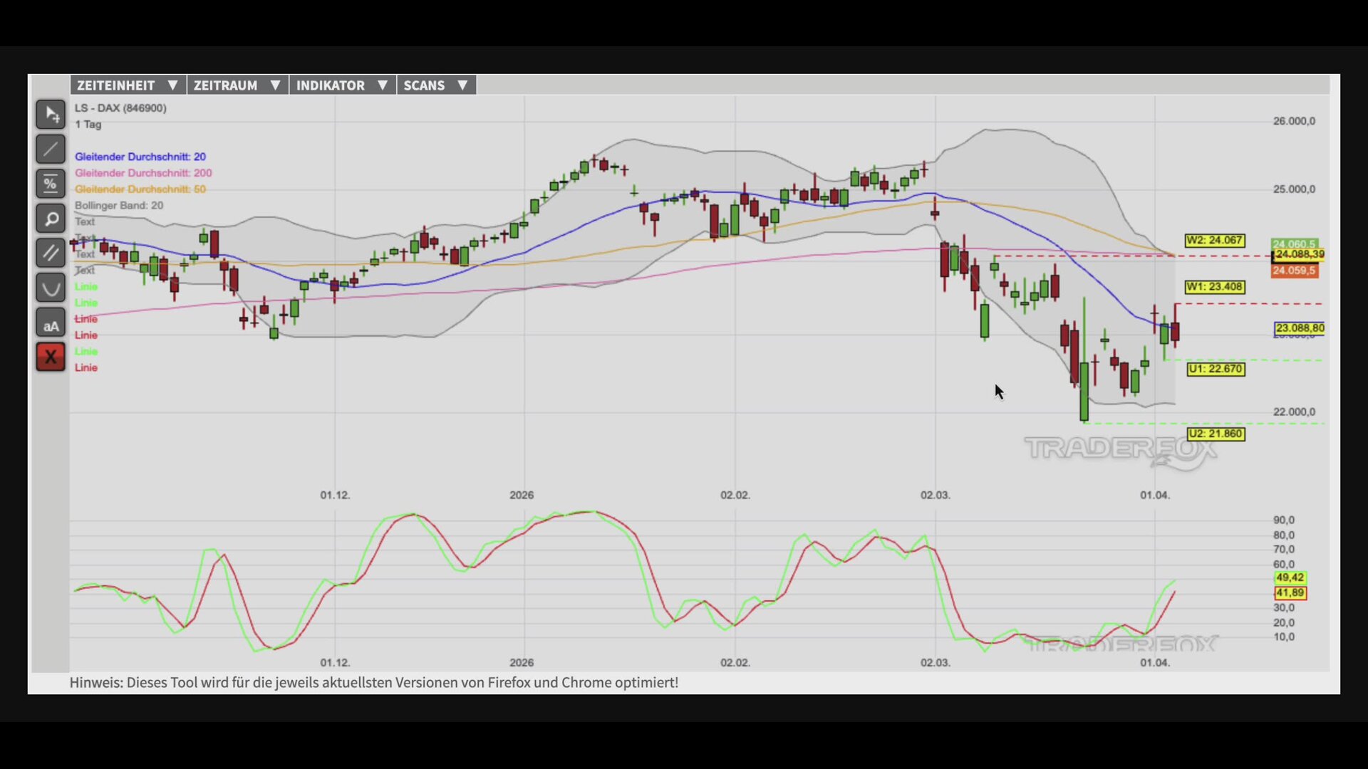This screenshot has width=1368, height=769.
Task: Open the ZEITEINHEIT dropdown
Action: 128,85
